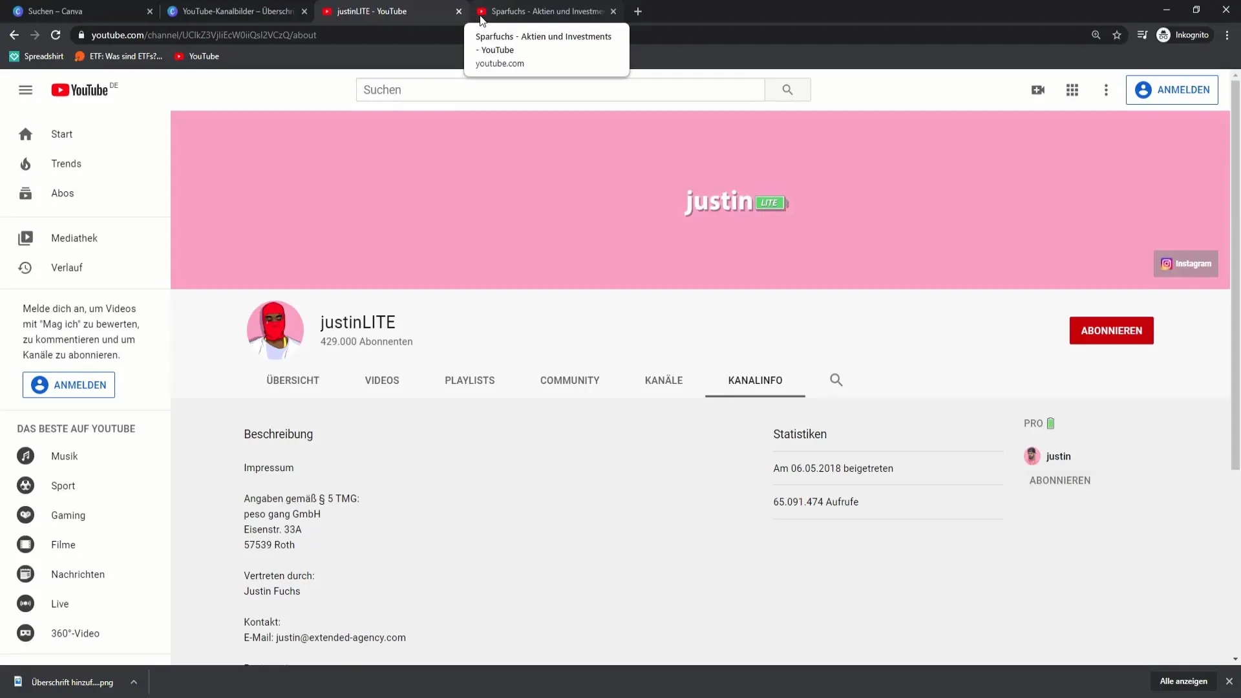1241x698 pixels.
Task: Open the COMMUNITY channel tab
Action: click(x=569, y=380)
